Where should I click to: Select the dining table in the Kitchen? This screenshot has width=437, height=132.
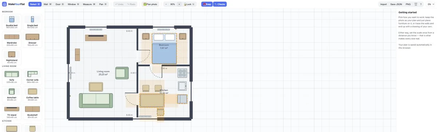pyautogui.click(x=152, y=100)
